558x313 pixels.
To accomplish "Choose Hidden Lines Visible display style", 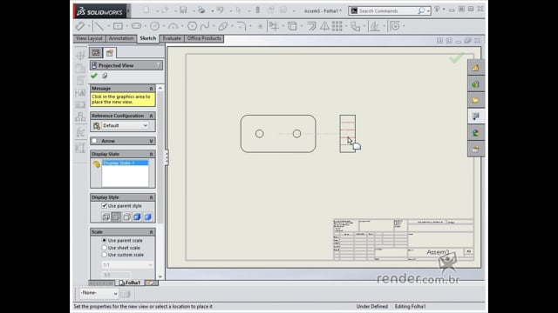I will [116, 216].
